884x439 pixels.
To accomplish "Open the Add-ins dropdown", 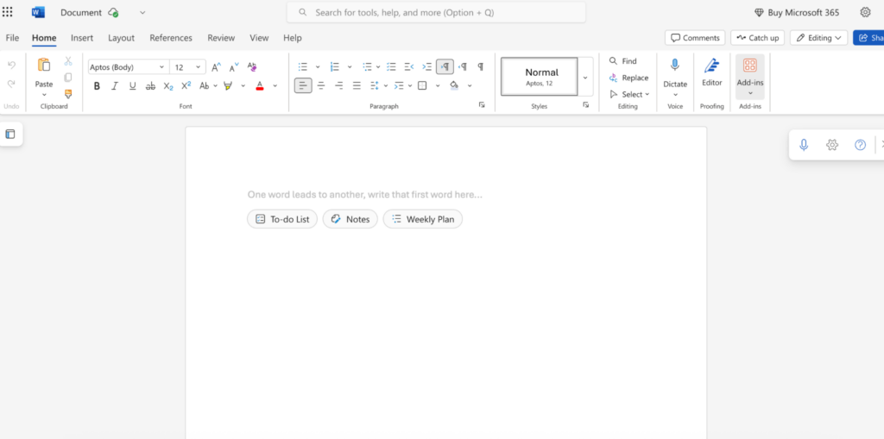I will tap(750, 77).
